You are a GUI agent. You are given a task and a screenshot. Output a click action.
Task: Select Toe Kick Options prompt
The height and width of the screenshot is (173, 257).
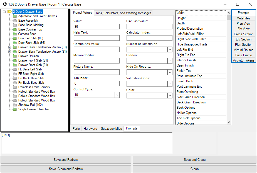coord(201,118)
